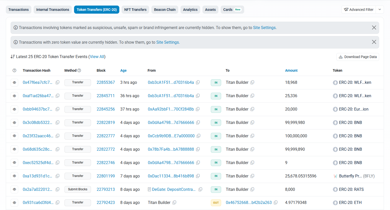Click sort icon beside Latest 25 ERC-20

pos(13,57)
